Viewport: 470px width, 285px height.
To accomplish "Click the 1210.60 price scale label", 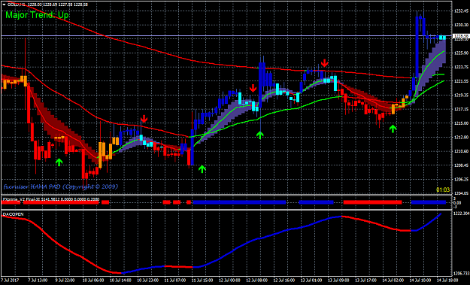I will pyautogui.click(x=461, y=151).
